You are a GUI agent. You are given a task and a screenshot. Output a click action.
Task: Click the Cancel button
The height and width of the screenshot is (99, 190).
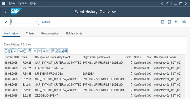46,22
